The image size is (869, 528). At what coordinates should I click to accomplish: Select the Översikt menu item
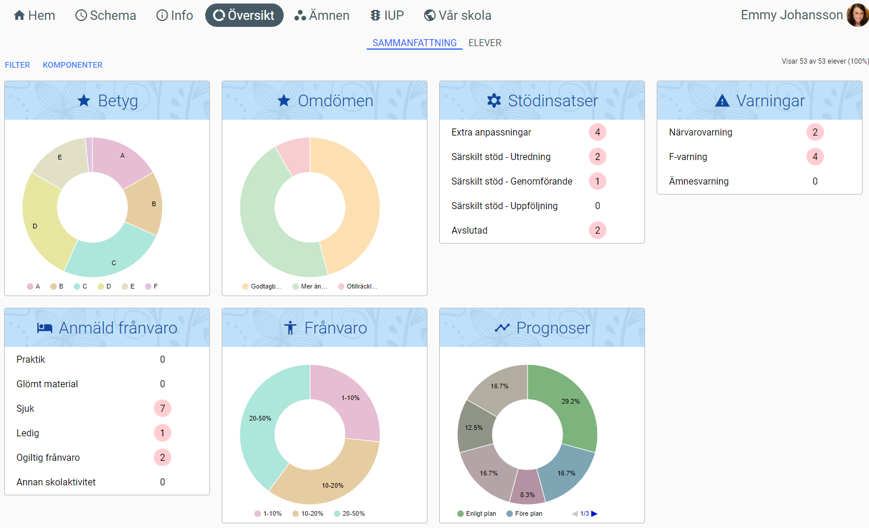[244, 15]
